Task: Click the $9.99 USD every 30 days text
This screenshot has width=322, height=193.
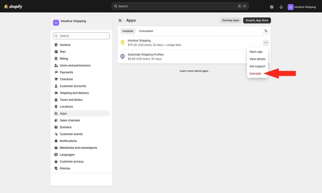Action: [145, 59]
